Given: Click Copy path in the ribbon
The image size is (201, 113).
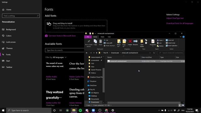Looking at the screenshot, I should tap(108, 43).
